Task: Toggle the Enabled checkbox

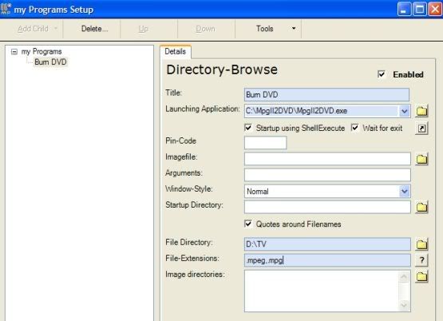Action: tap(381, 74)
